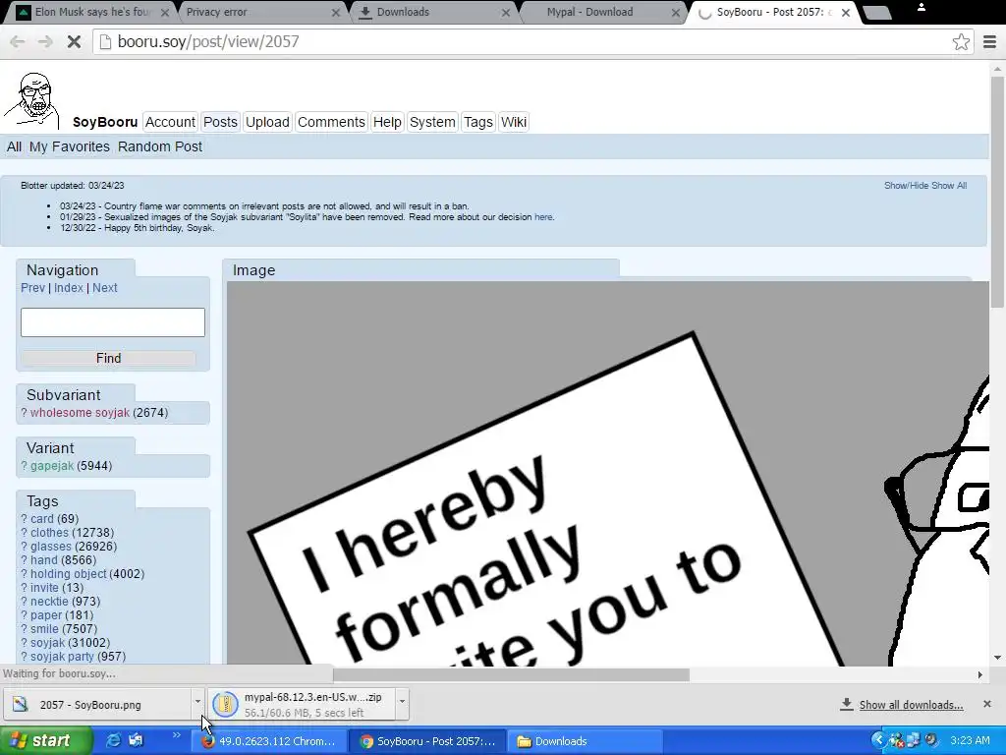Image resolution: width=1006 pixels, height=755 pixels.
Task: Click question mark beside soyjak party
Action: 24,656
